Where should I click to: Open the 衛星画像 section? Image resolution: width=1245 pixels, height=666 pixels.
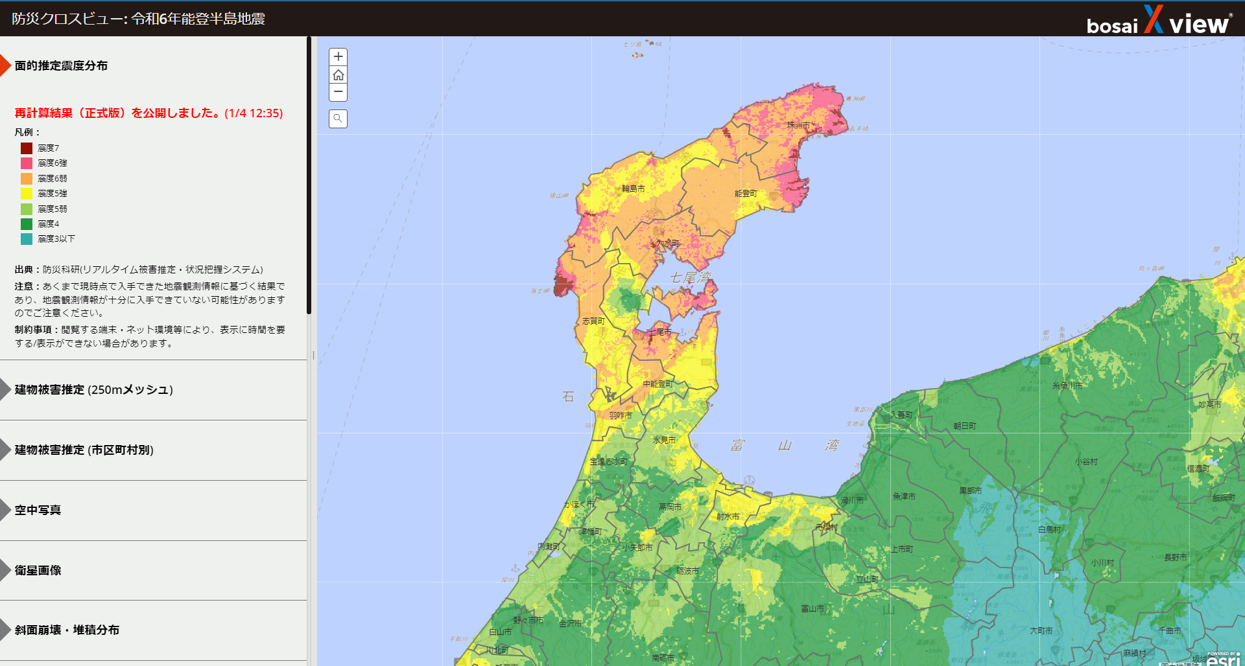[38, 570]
